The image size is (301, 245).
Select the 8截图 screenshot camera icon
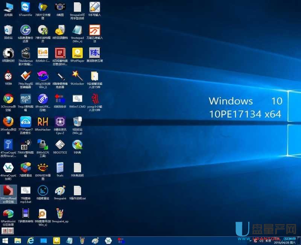60,9
